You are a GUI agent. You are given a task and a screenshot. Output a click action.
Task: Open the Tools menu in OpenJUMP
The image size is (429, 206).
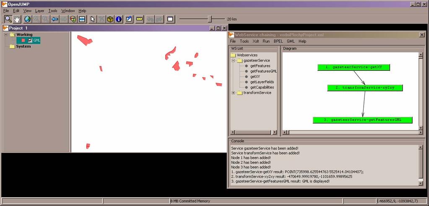point(53,10)
